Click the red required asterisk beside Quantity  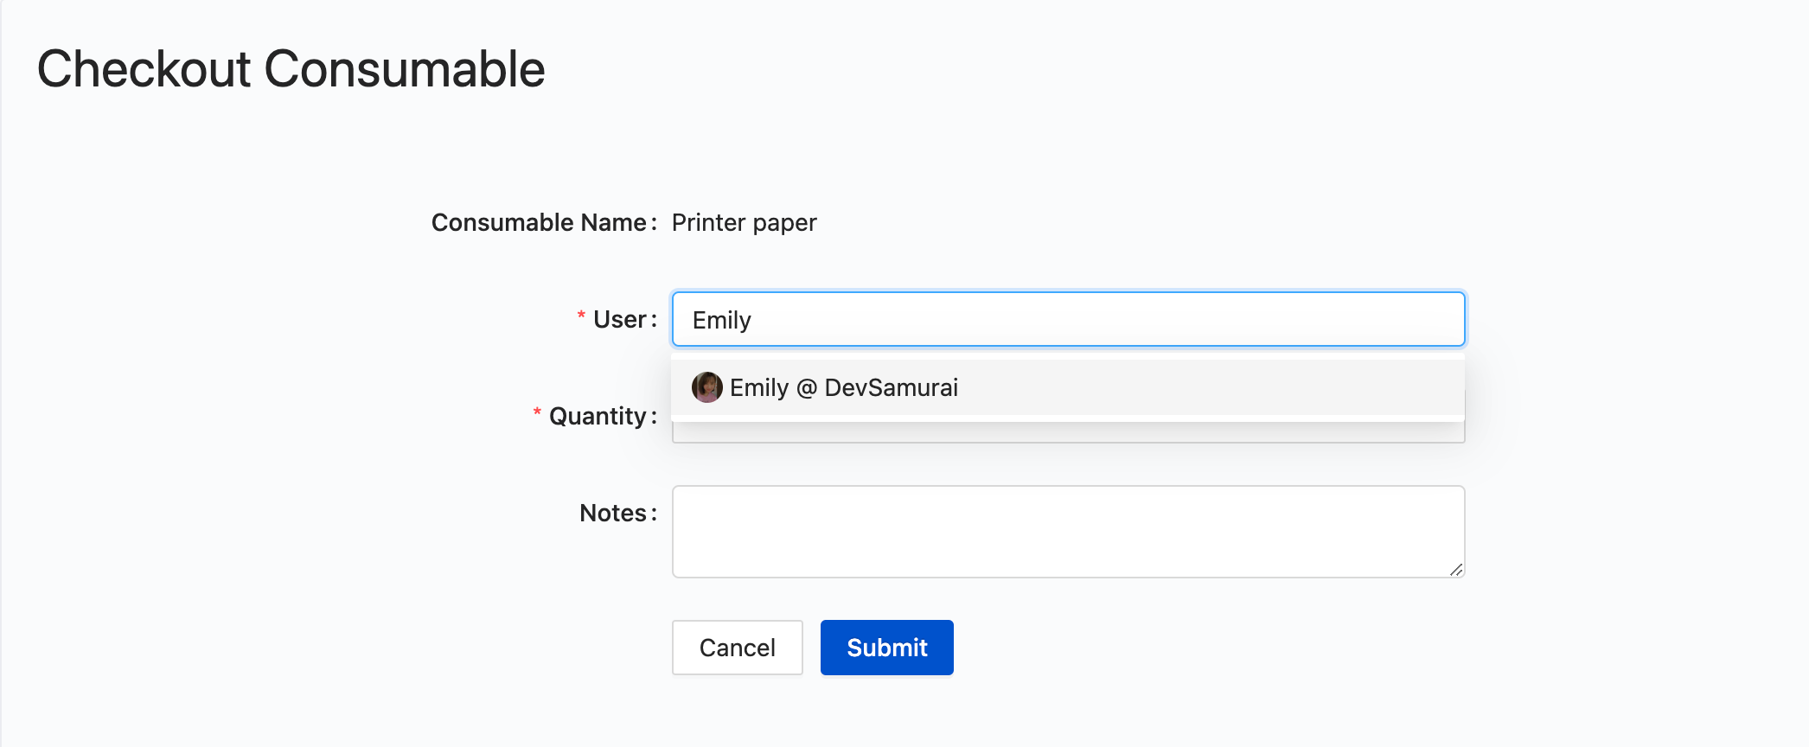tap(537, 413)
